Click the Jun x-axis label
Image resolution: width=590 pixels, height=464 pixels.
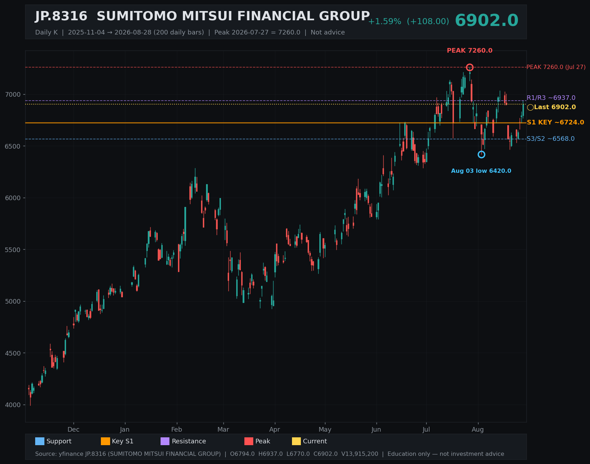376,430
